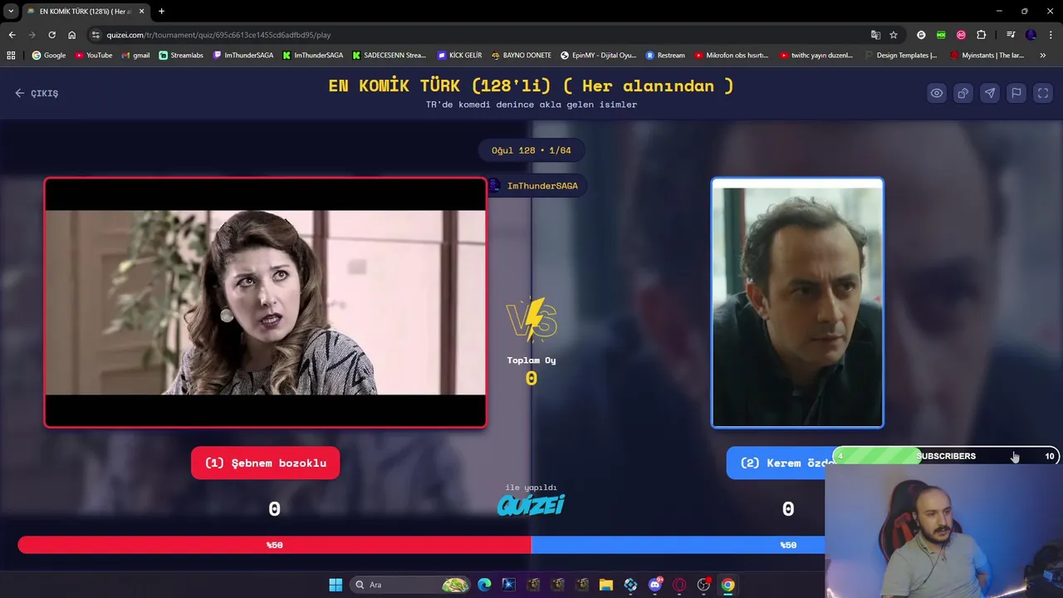
Task: Click the pink extension icon in toolbar
Action: (x=961, y=35)
